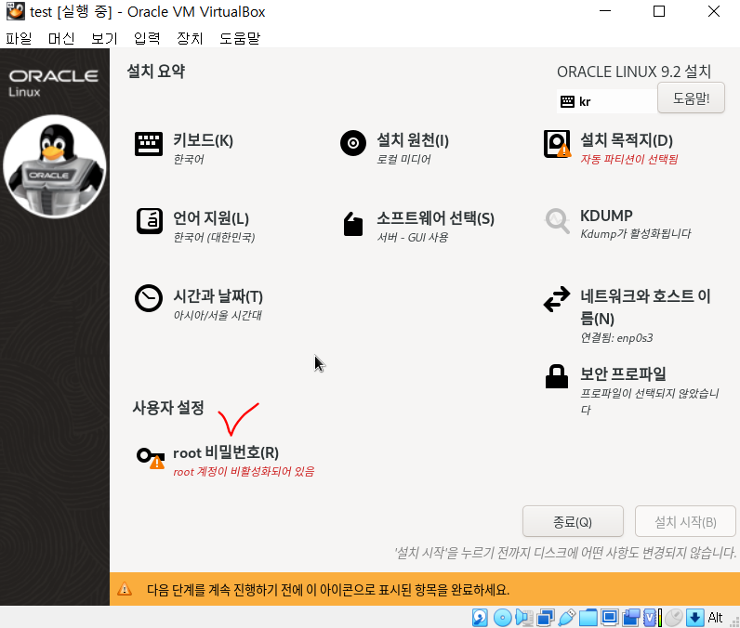Click the display settings status icon

click(x=610, y=617)
